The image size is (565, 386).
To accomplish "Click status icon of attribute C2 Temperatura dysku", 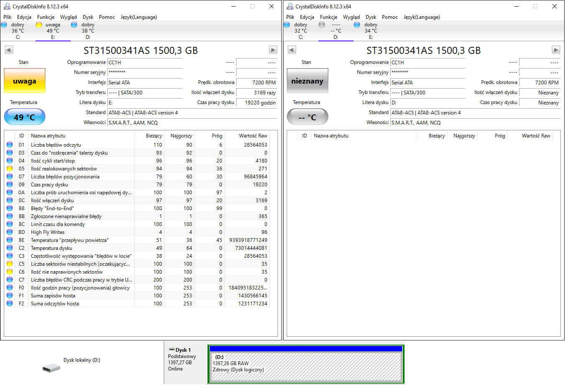I will pos(10,248).
